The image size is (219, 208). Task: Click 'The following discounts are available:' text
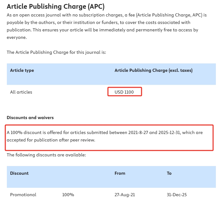(x=46, y=155)
